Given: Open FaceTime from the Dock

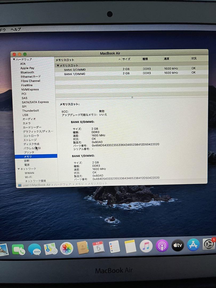Looking at the screenshot, I should [18, 249].
